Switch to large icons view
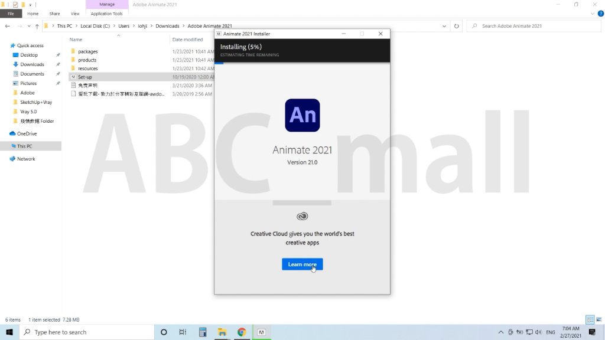Screen dimensions: 605x340 599,319
